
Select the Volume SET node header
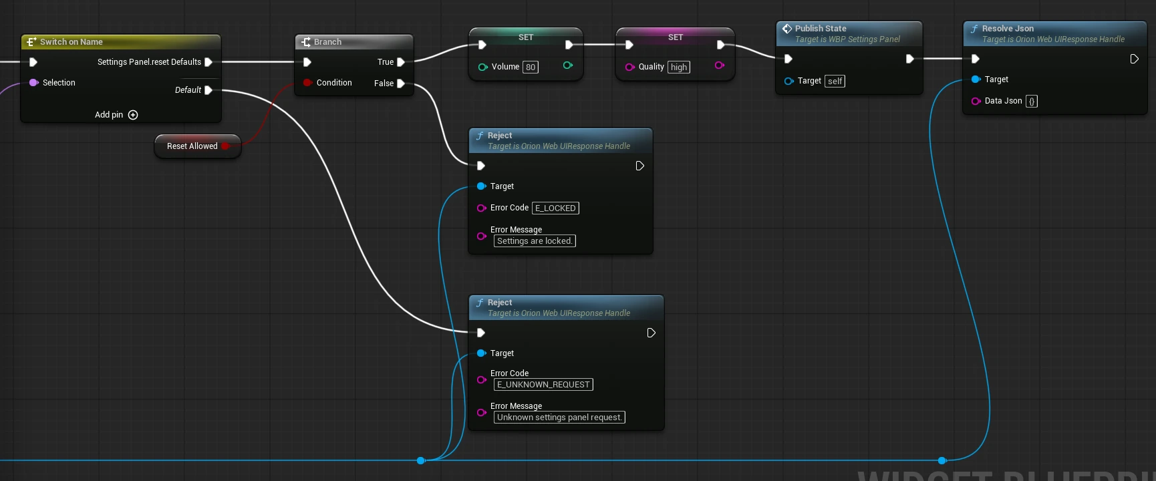(526, 37)
